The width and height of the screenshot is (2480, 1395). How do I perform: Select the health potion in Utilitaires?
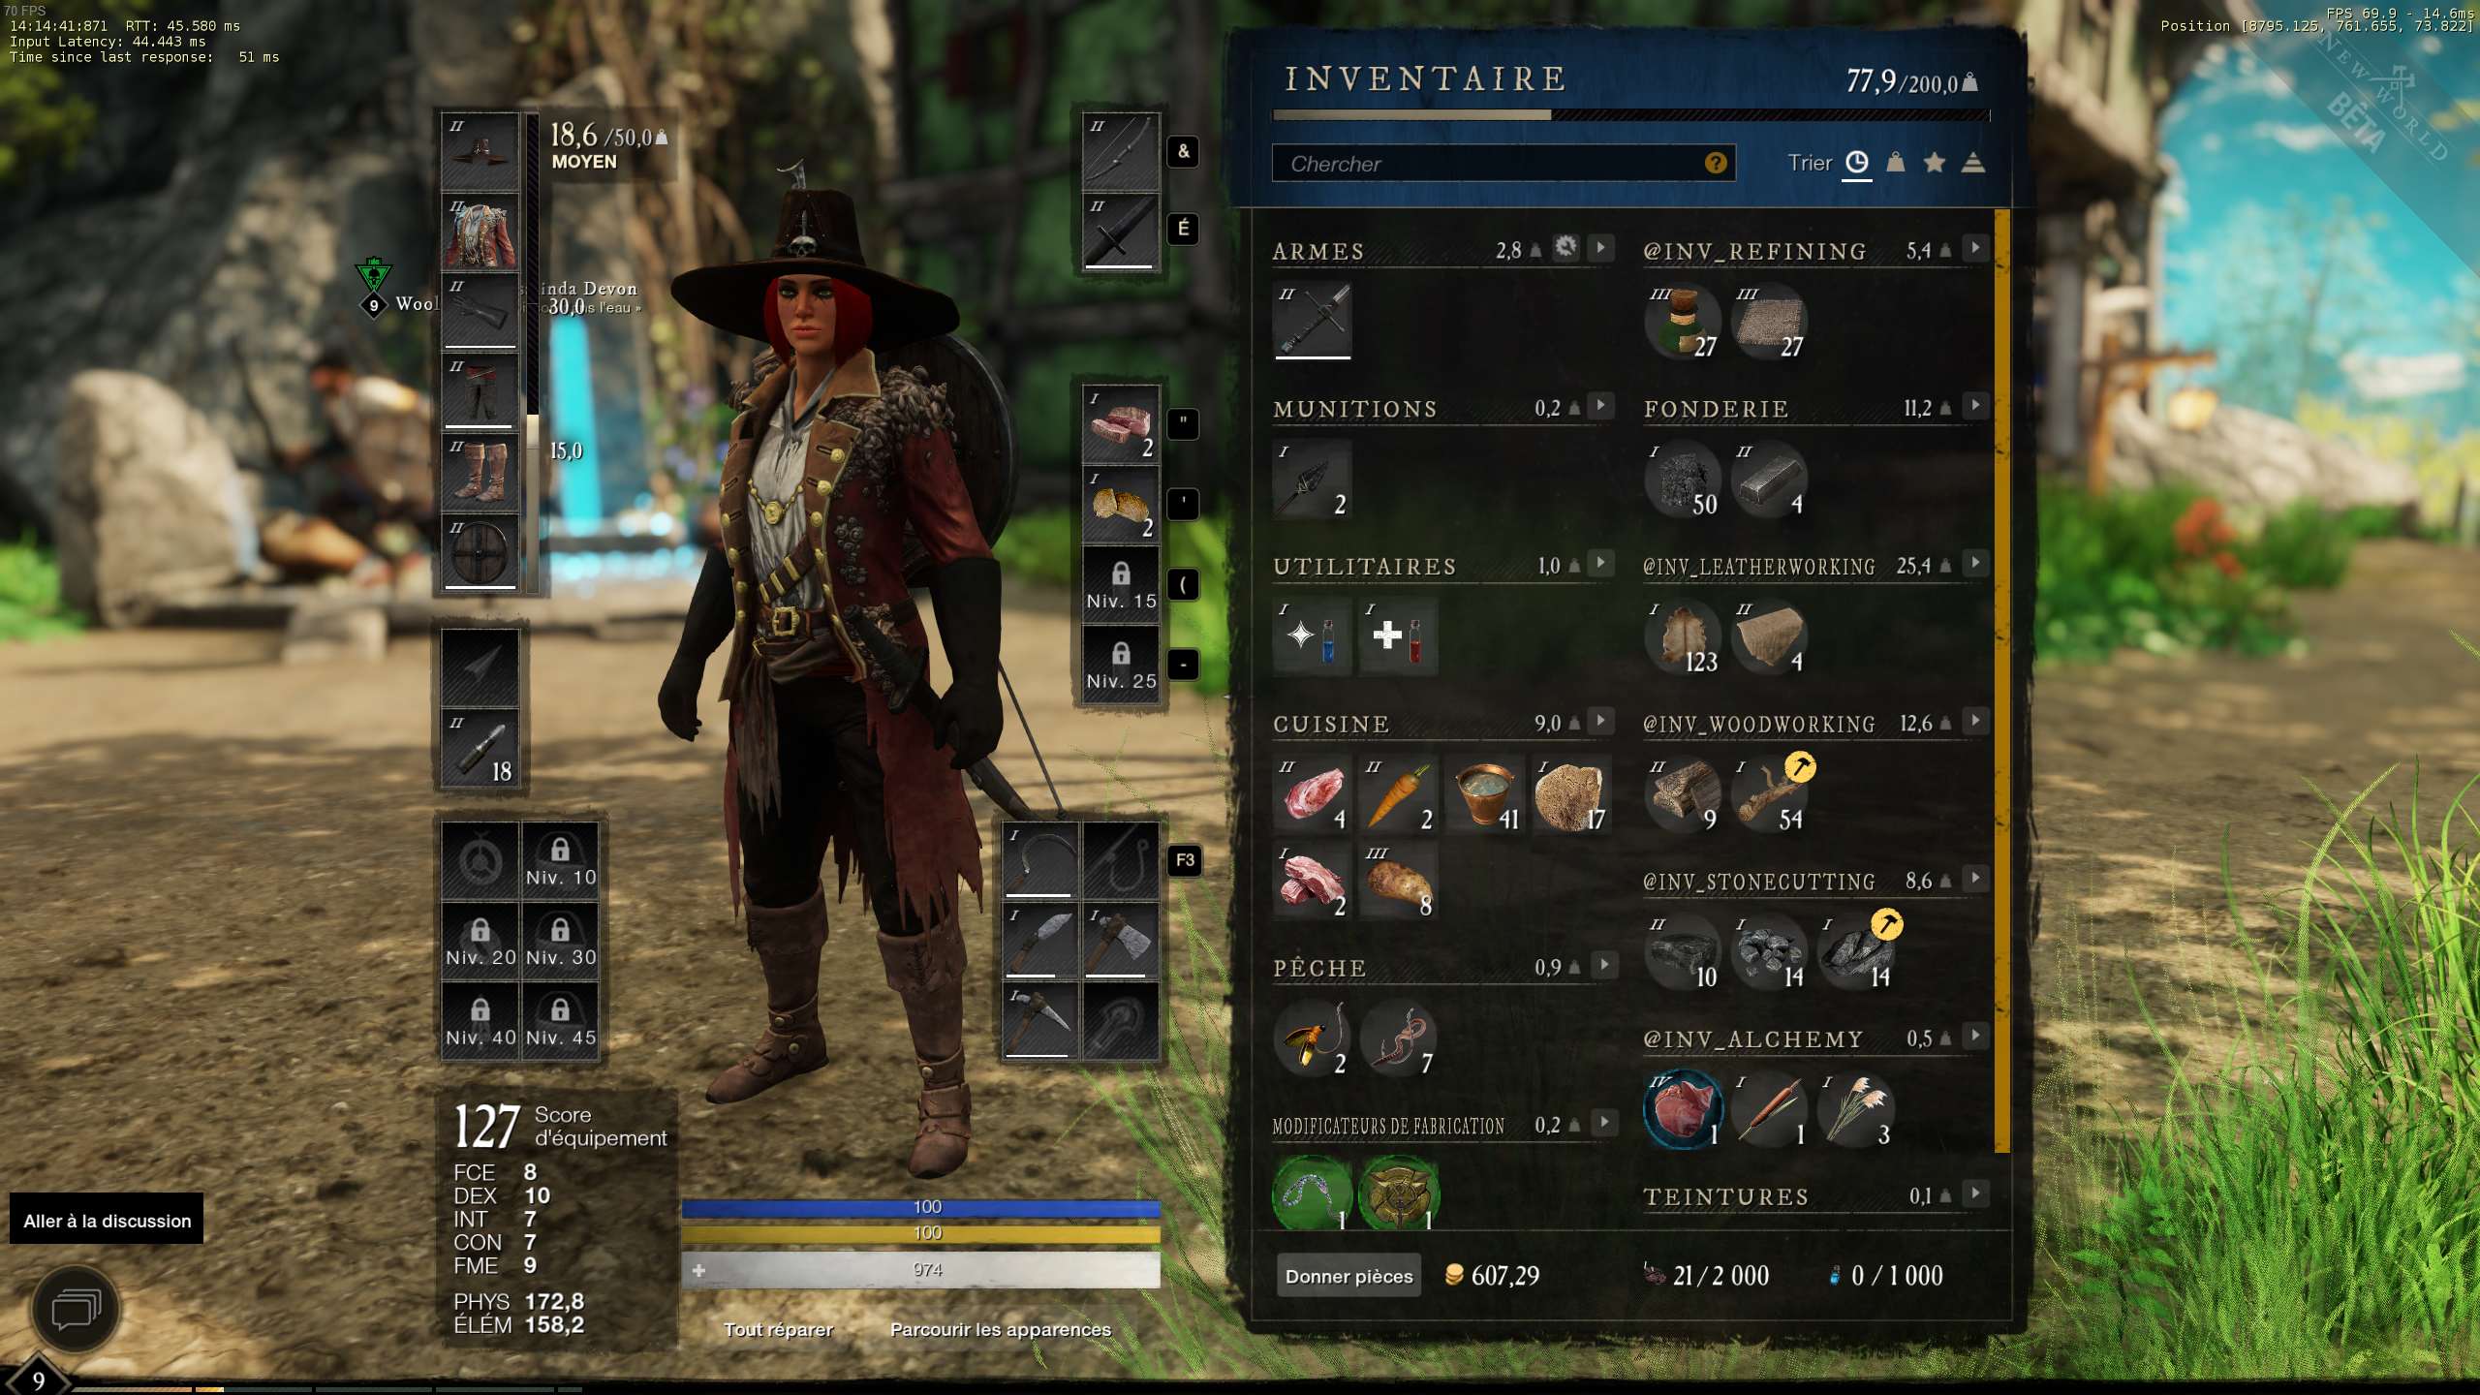click(x=1398, y=636)
